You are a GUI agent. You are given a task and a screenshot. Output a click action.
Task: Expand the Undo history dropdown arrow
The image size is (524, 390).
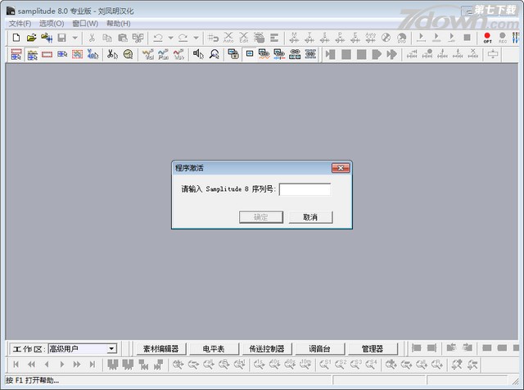[x=171, y=38]
